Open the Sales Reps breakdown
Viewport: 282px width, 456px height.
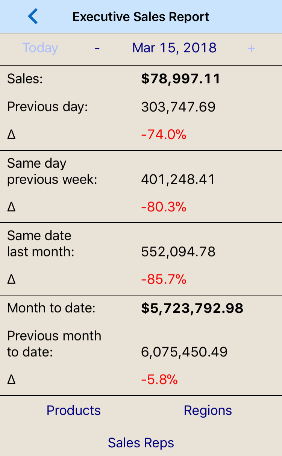141,442
